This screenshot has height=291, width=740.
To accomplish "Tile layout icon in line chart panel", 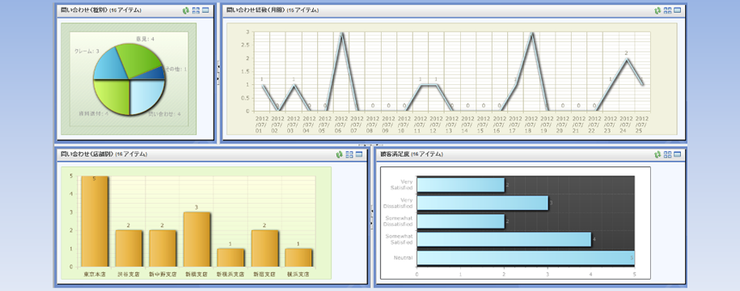I will coord(667,11).
